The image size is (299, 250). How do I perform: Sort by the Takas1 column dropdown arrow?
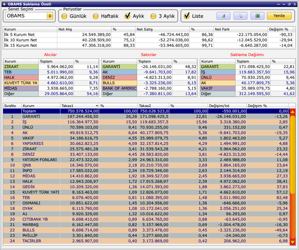pyautogui.click(x=97, y=106)
